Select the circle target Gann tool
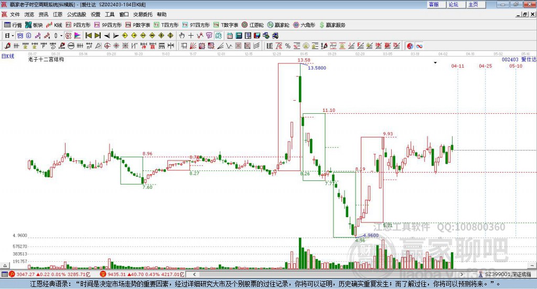The width and height of the screenshot is (537, 289). [x=107, y=46]
